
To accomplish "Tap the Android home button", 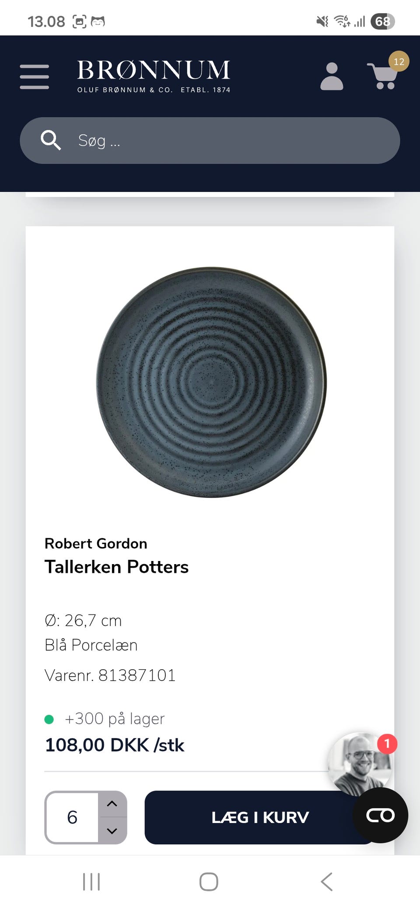I will click(209, 882).
